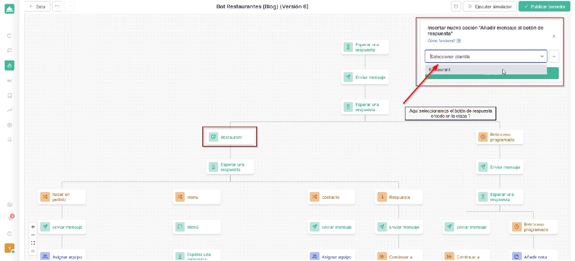This screenshot has width=575, height=261.
Task: Select Esperar una respuesta node below Restaurant
Action: tap(230, 167)
